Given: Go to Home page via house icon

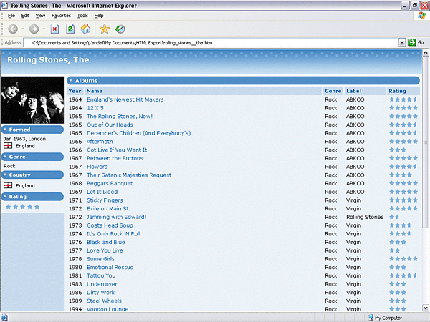Looking at the screenshot, I should point(86,29).
